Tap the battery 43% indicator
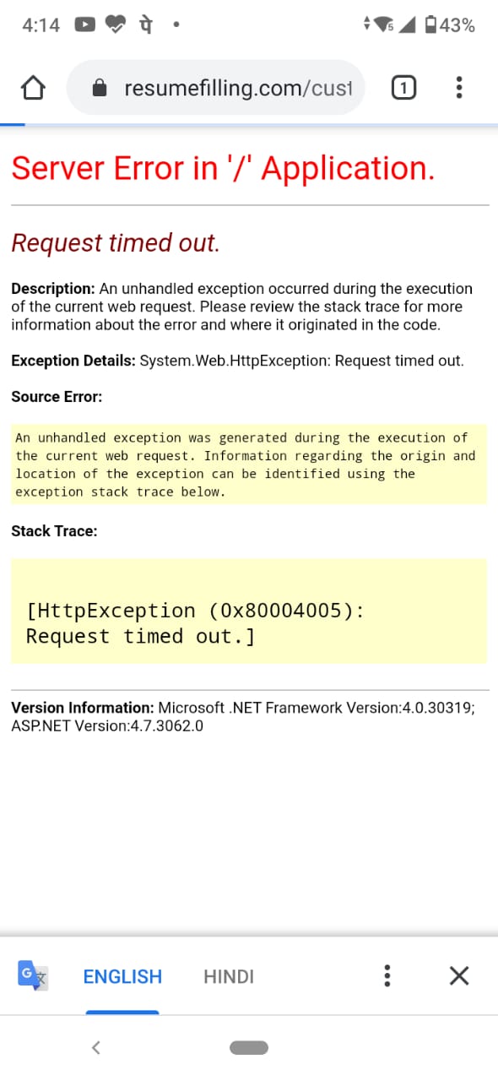The width and height of the screenshot is (498, 1081). (451, 25)
